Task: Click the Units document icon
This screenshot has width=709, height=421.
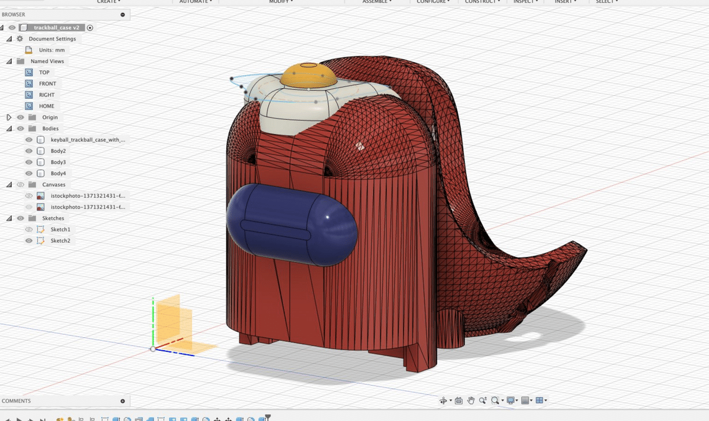Action: click(28, 50)
